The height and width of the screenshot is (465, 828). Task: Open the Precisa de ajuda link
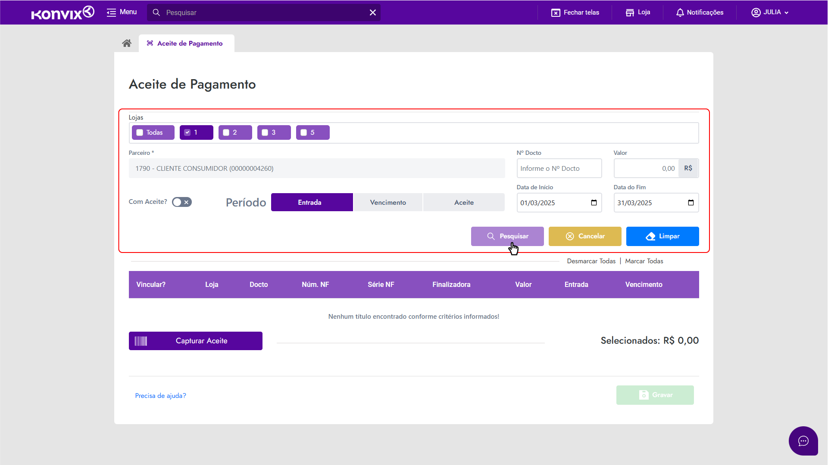pyautogui.click(x=160, y=396)
